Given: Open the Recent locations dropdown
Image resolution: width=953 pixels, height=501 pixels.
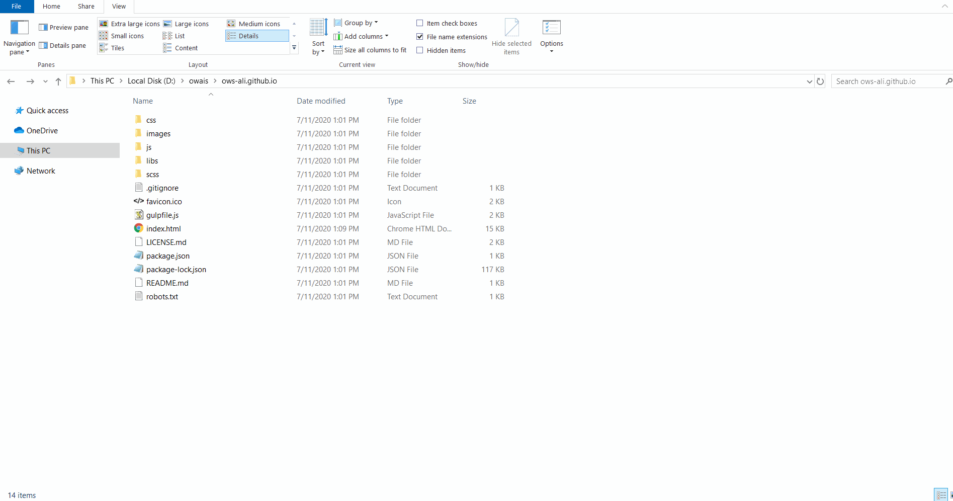Looking at the screenshot, I should click(x=45, y=81).
